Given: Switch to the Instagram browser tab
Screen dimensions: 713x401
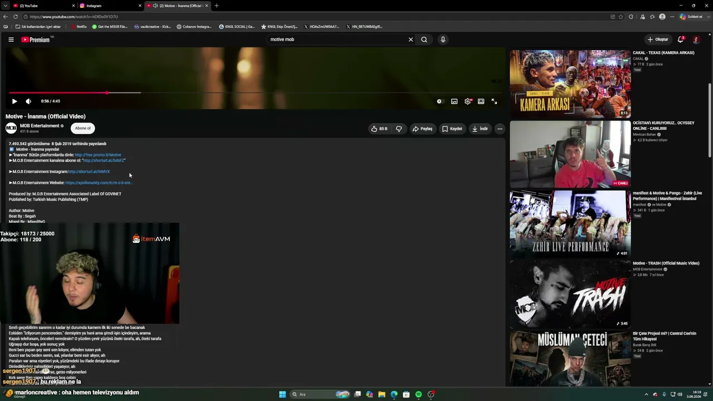Looking at the screenshot, I should (x=110, y=6).
